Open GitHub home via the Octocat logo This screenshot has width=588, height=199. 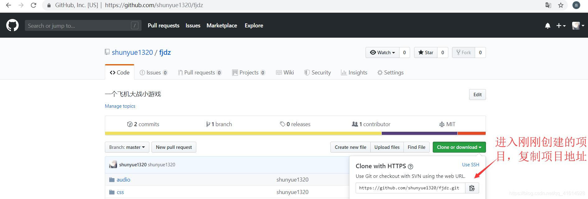12,25
